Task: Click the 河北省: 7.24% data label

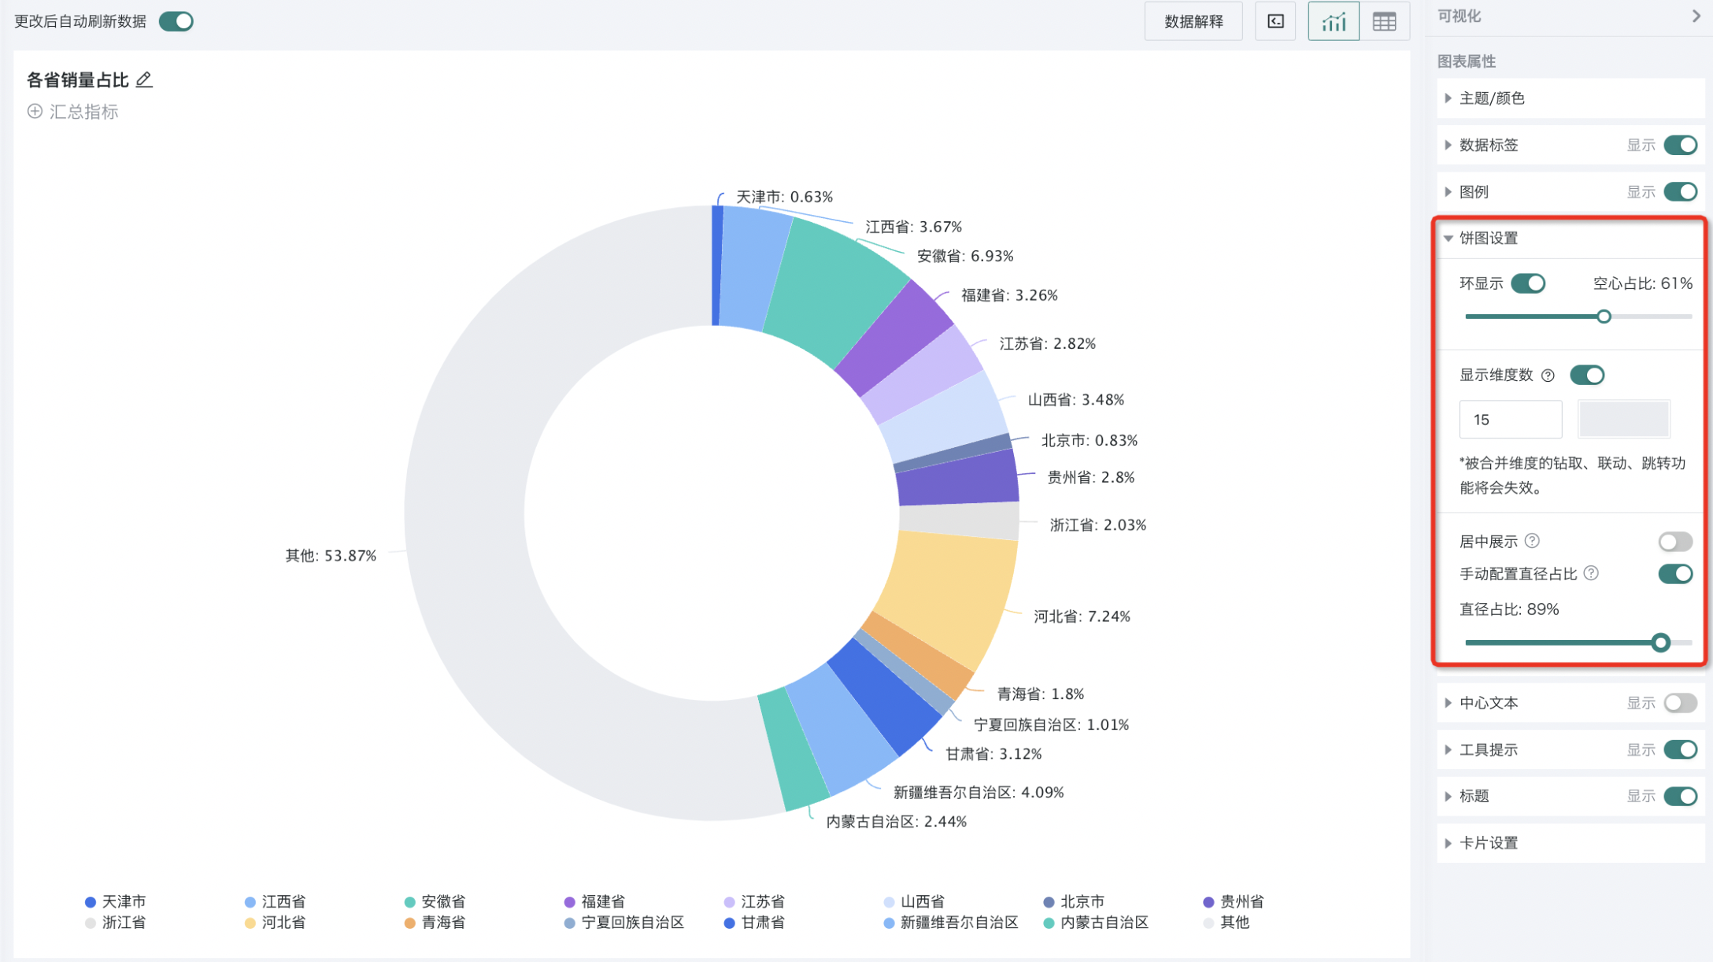Action: (x=1082, y=616)
